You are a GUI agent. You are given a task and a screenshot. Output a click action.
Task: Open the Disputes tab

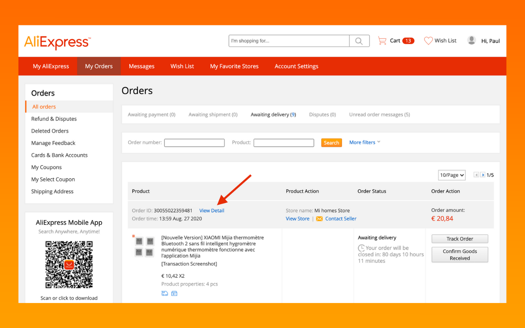[x=322, y=114]
